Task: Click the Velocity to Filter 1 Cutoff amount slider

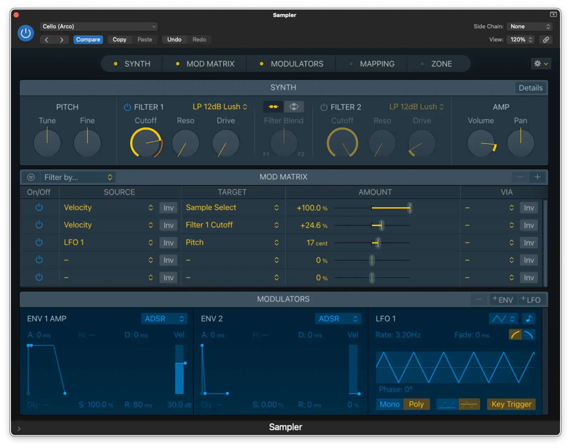Action: point(381,225)
